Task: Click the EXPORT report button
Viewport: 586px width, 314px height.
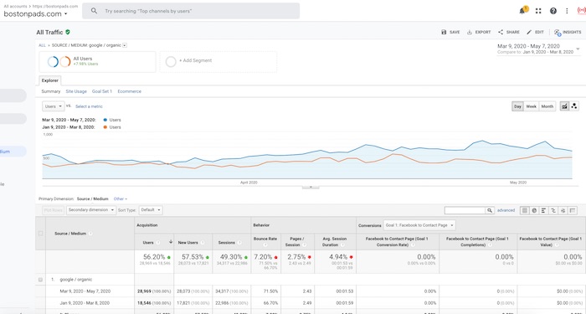Action: pos(479,32)
